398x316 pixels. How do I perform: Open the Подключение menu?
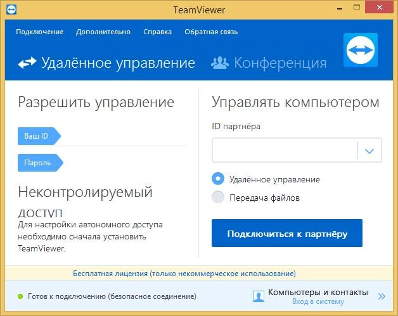click(39, 32)
